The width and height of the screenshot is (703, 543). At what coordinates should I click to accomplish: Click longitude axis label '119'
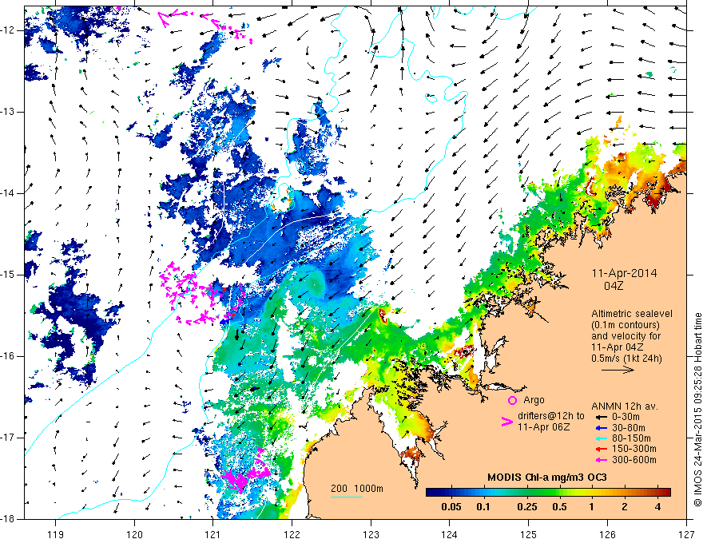click(56, 534)
